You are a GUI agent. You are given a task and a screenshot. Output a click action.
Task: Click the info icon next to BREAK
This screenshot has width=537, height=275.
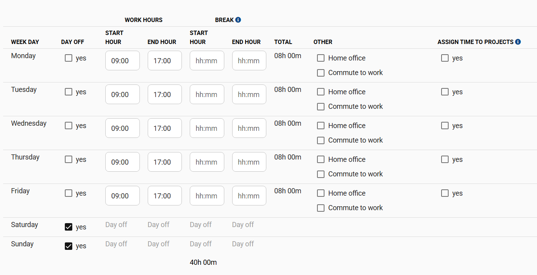[238, 20]
